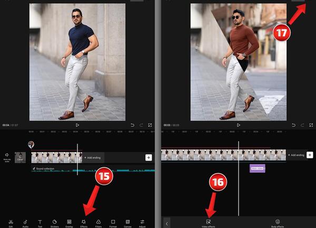Click the right video preview image
The image size is (316, 228).
tap(239, 62)
